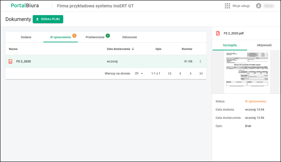Click the PDF icon in the FS 2_2020 row
Viewport: 281px width, 162px height.
click(x=11, y=61)
